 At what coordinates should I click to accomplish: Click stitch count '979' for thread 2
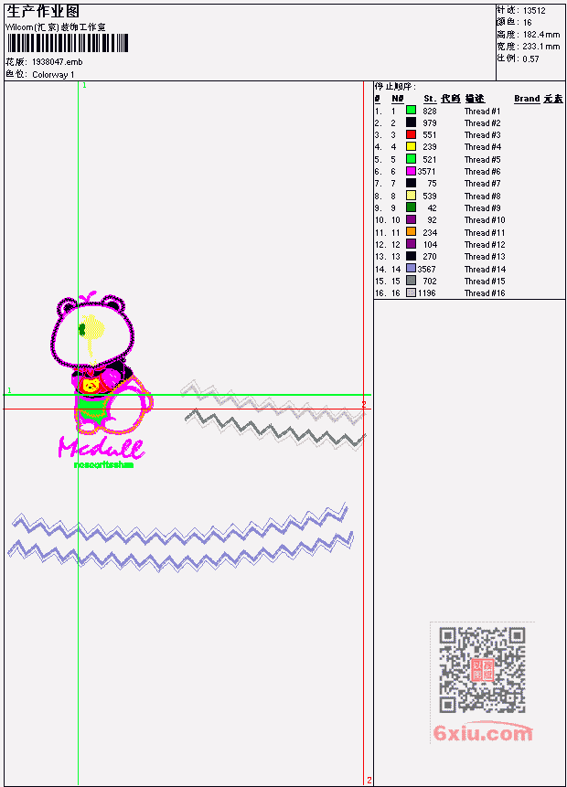430,123
